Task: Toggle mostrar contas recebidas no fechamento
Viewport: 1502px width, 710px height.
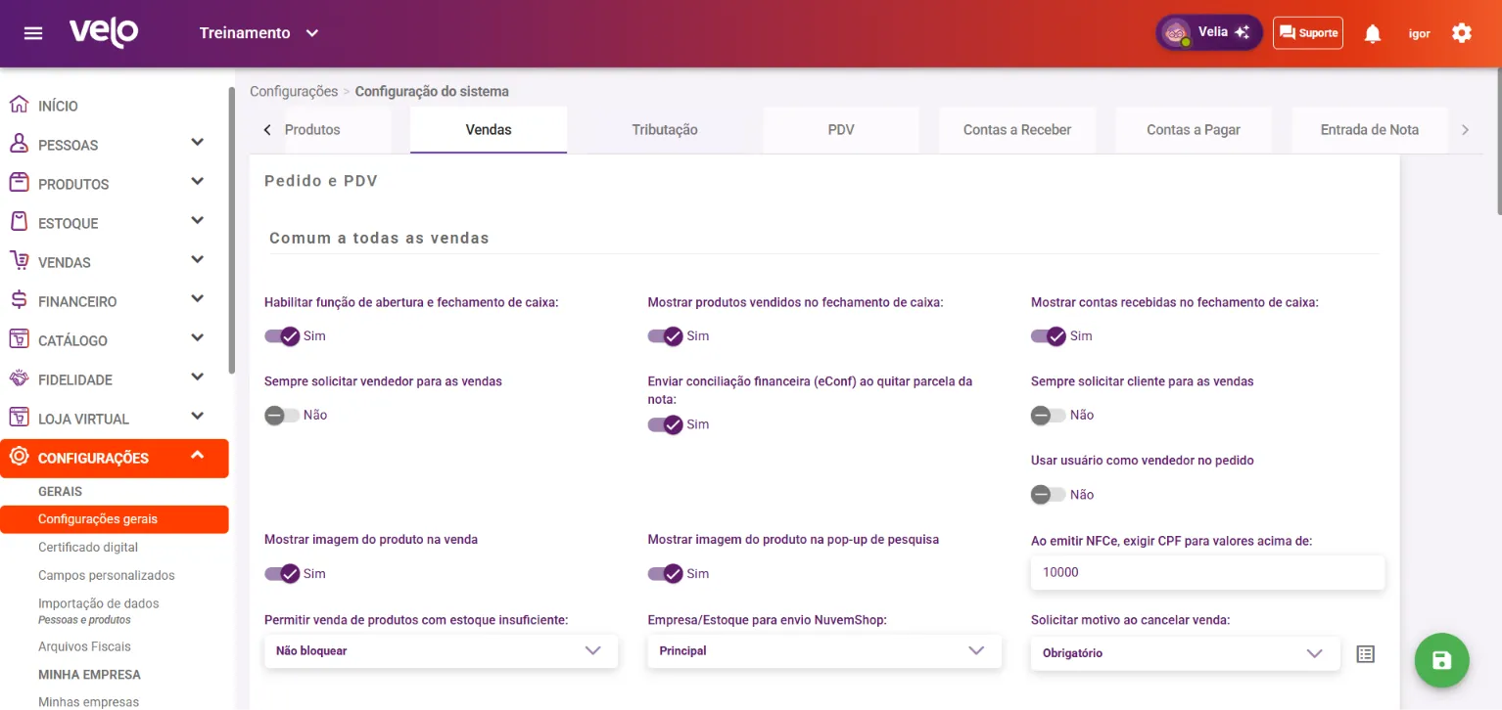Action: tap(1048, 336)
